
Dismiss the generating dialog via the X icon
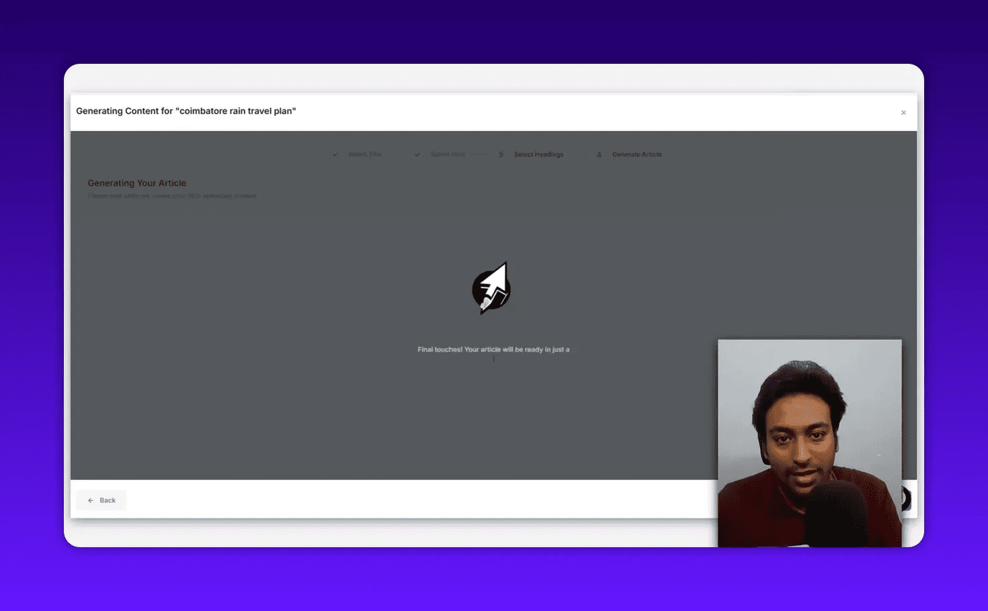[903, 112]
